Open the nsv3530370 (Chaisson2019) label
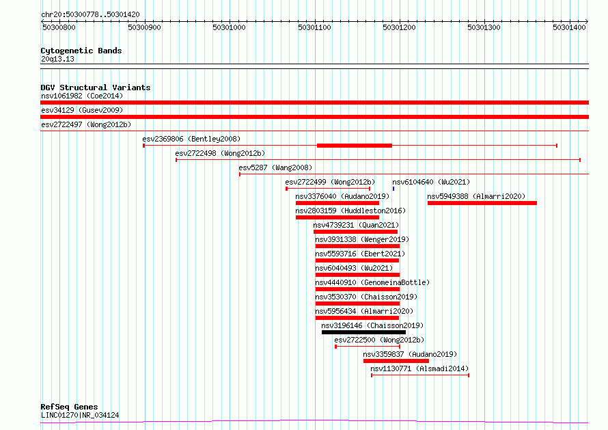 (366, 297)
